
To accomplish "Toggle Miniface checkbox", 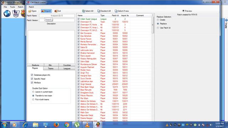I will (x=32, y=82).
